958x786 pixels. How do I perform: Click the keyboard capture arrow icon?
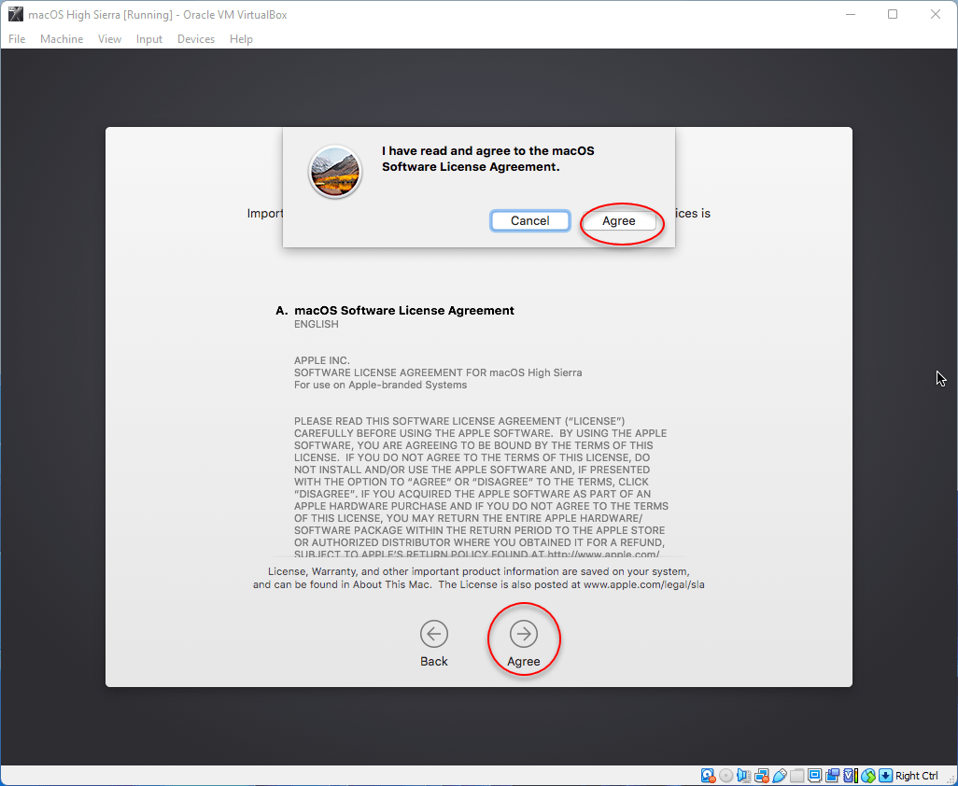tap(885, 776)
